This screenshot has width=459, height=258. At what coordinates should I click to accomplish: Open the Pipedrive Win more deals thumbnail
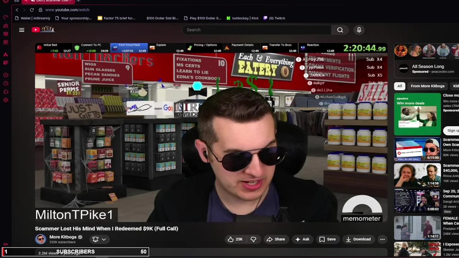(x=417, y=114)
